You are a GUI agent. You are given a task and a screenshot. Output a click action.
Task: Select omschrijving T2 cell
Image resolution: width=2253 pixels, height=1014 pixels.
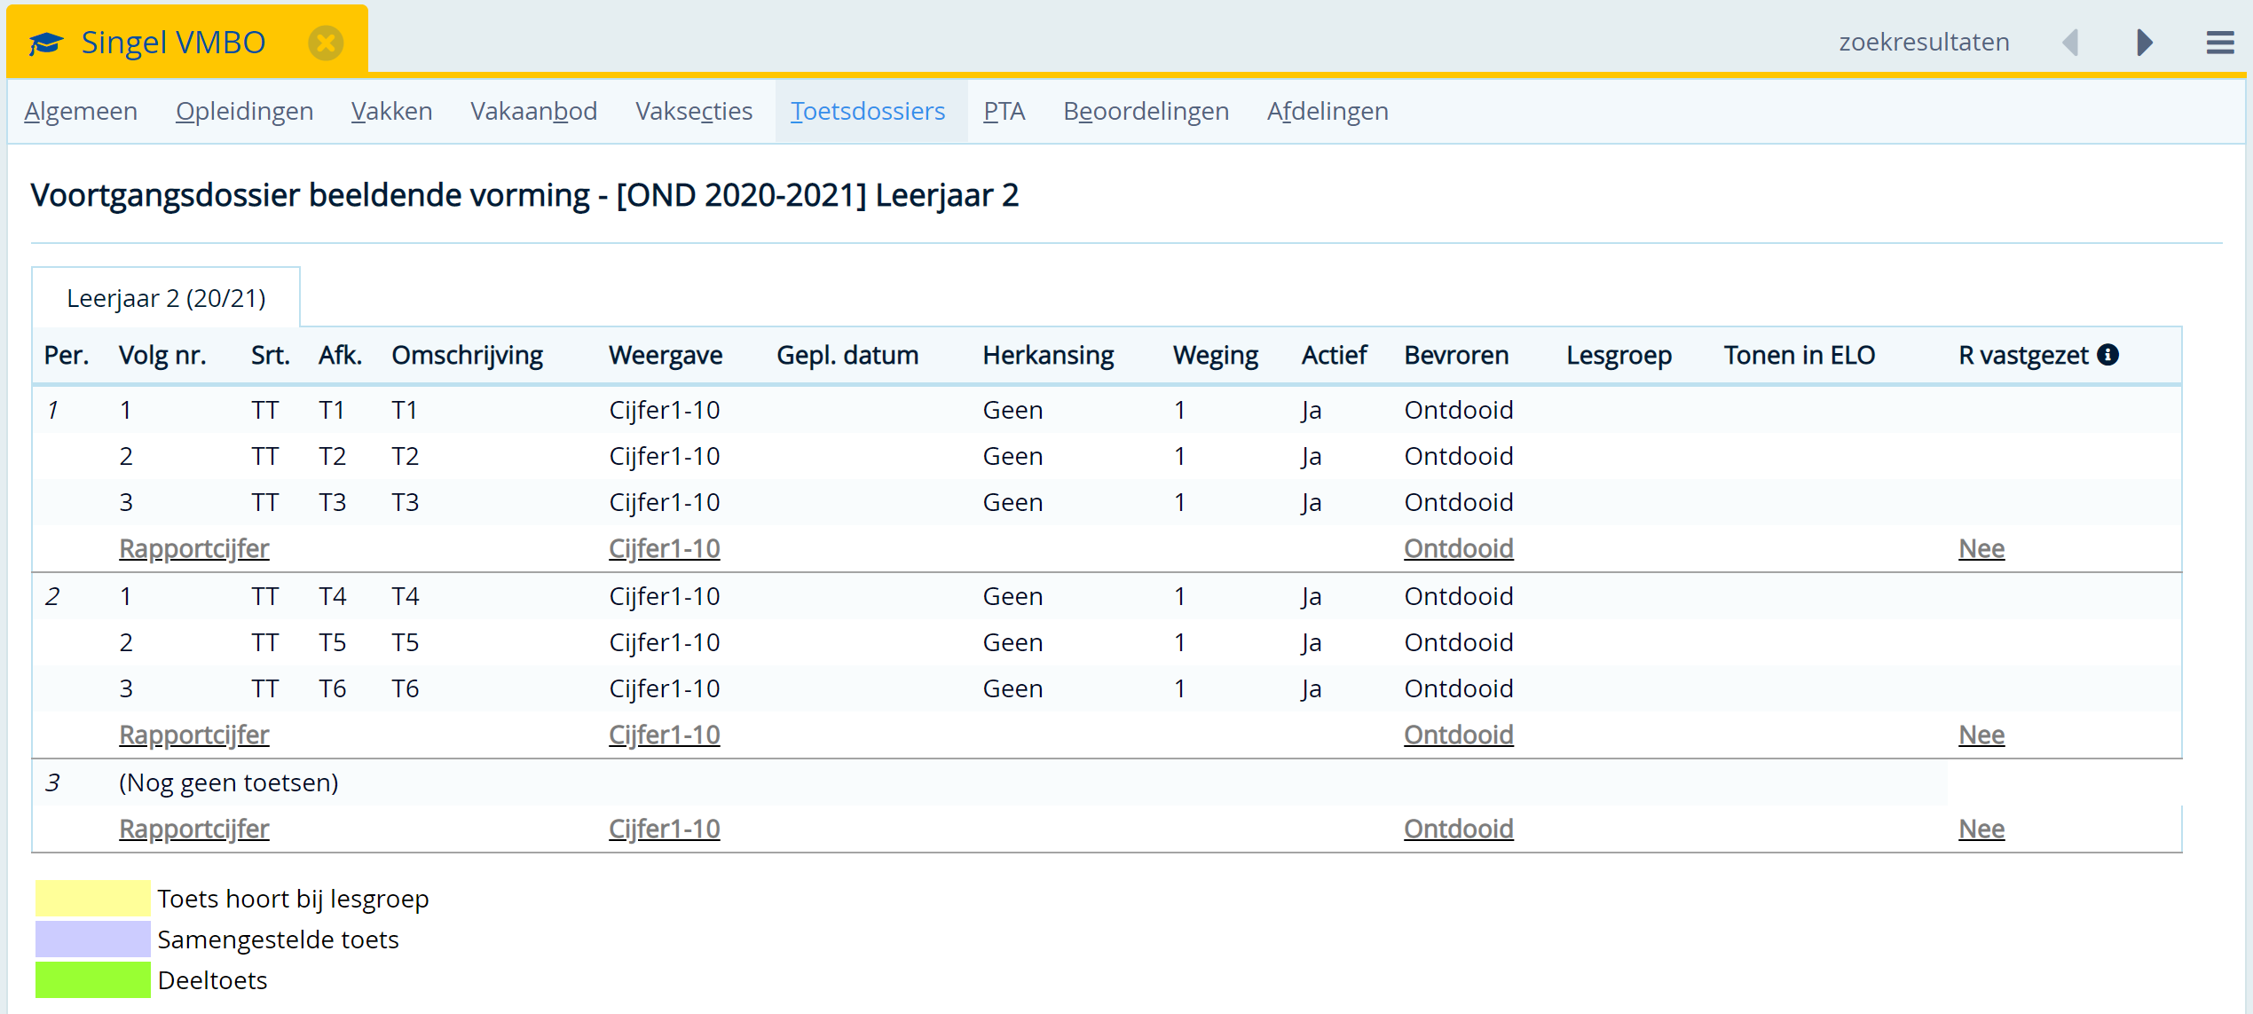[405, 456]
